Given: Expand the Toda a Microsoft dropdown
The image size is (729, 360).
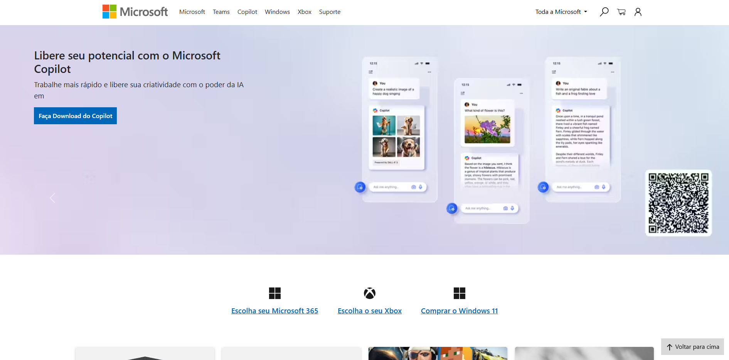Looking at the screenshot, I should [561, 12].
